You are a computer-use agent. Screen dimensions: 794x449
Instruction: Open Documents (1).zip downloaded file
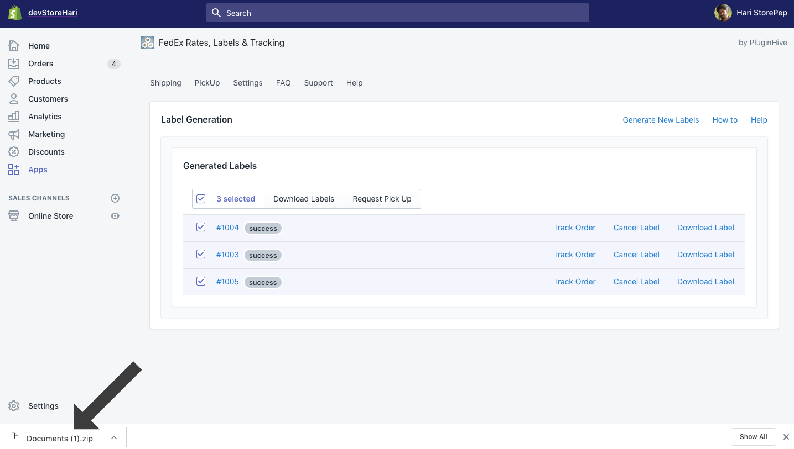(60, 438)
